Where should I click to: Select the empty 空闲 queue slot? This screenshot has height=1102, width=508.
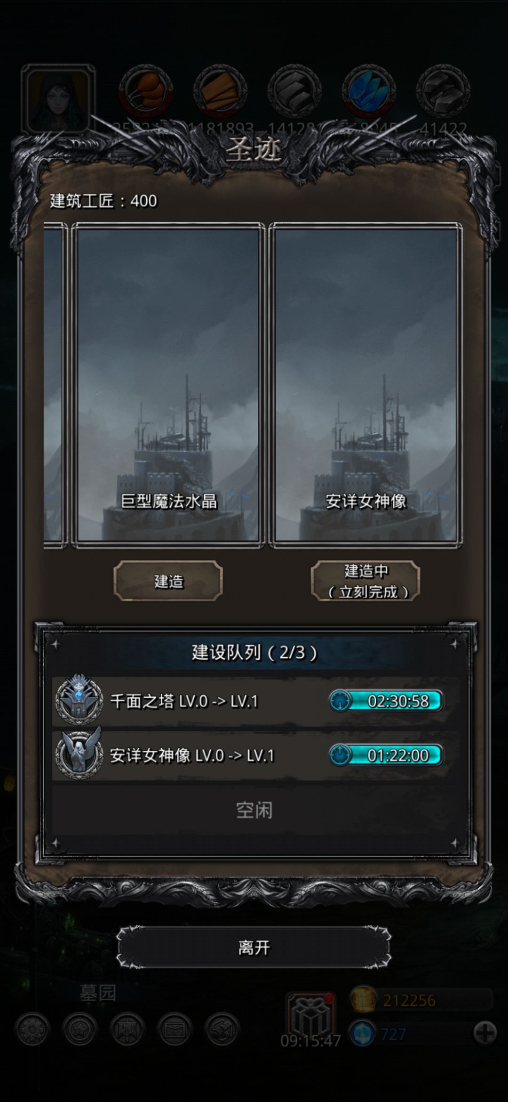click(254, 810)
